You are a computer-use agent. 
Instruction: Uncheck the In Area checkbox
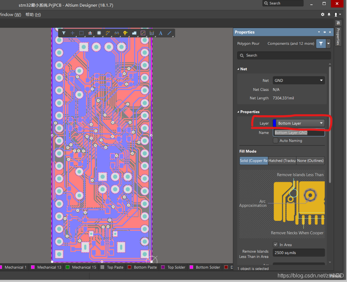(276, 245)
